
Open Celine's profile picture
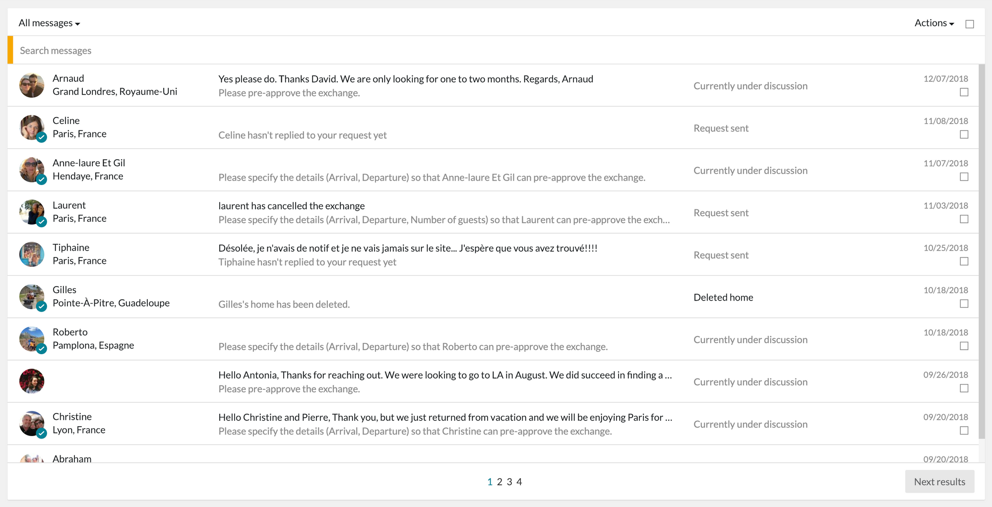click(x=32, y=127)
